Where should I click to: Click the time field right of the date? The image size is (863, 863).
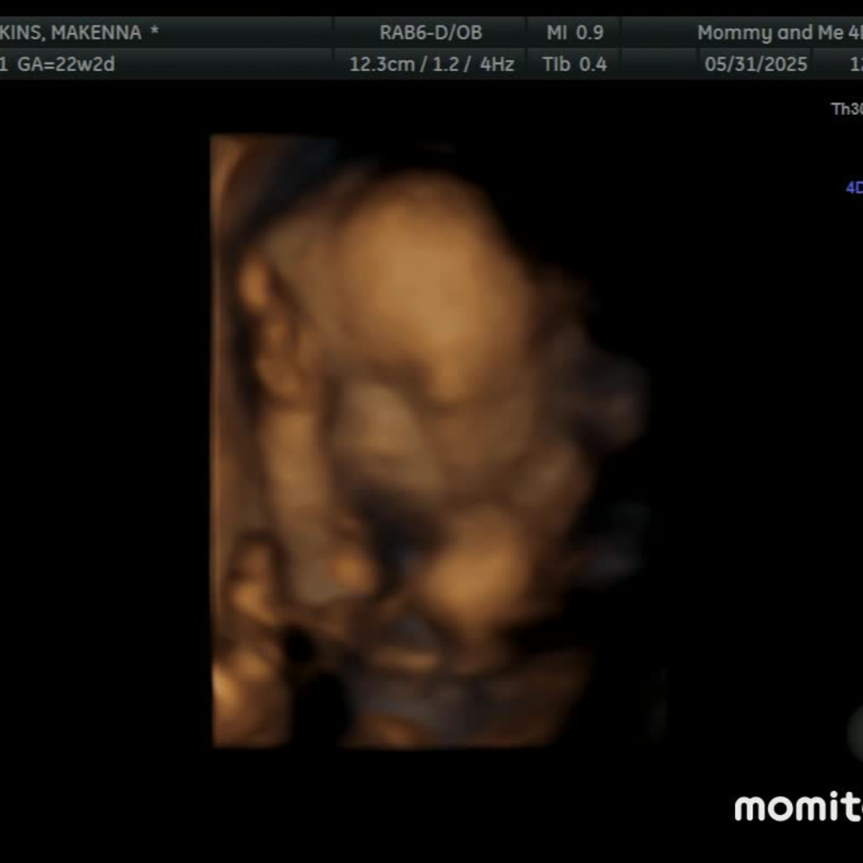(855, 64)
